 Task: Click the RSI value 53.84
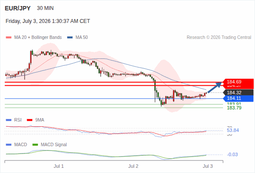[x=233, y=130]
